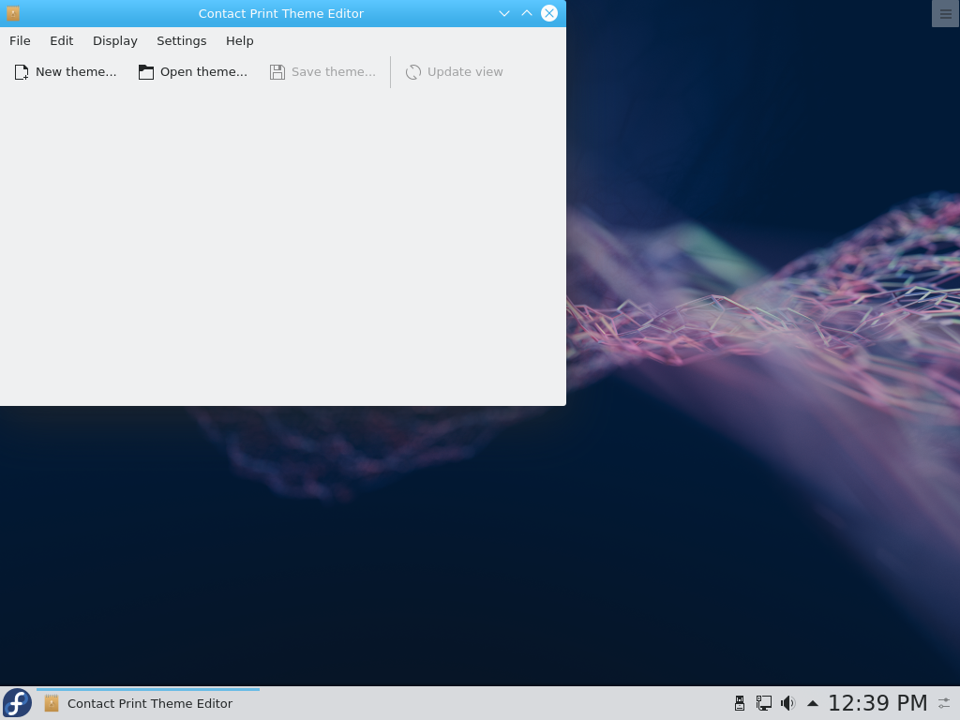
Task: Open the removable devices tray icon
Action: point(740,703)
